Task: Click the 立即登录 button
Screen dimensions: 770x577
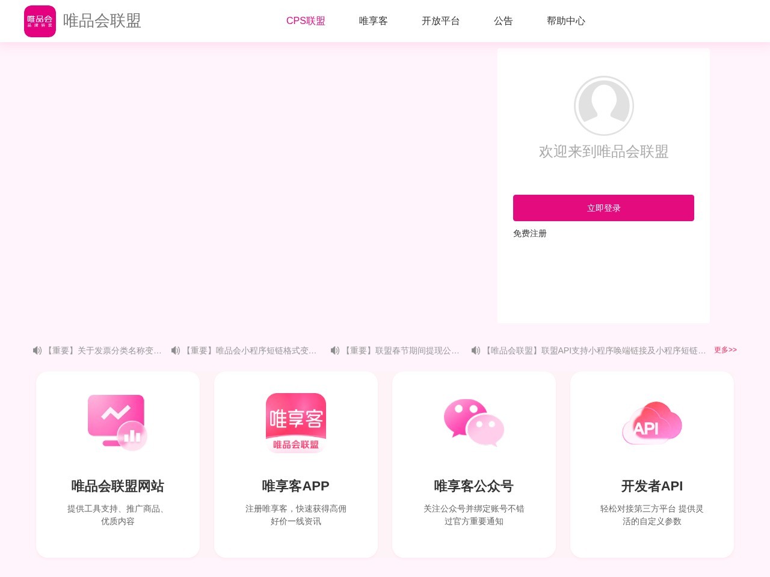Action: [603, 208]
